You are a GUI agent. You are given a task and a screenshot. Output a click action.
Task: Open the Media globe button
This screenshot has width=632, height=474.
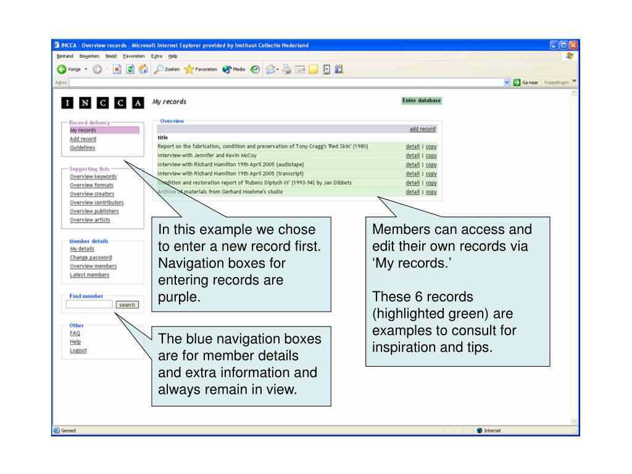point(233,69)
